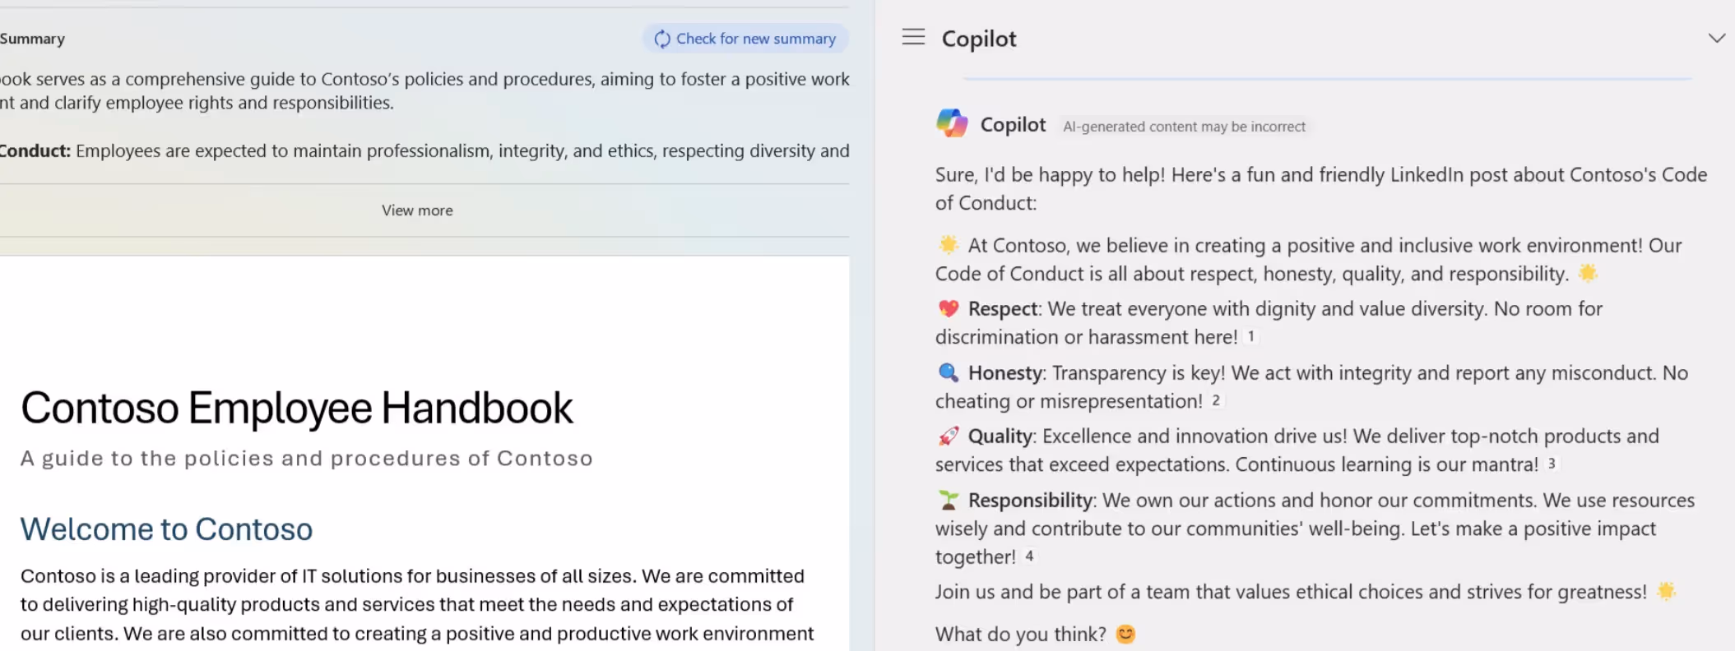Click the Welcome to Contoso heading
1735x651 pixels.
pyautogui.click(x=167, y=529)
